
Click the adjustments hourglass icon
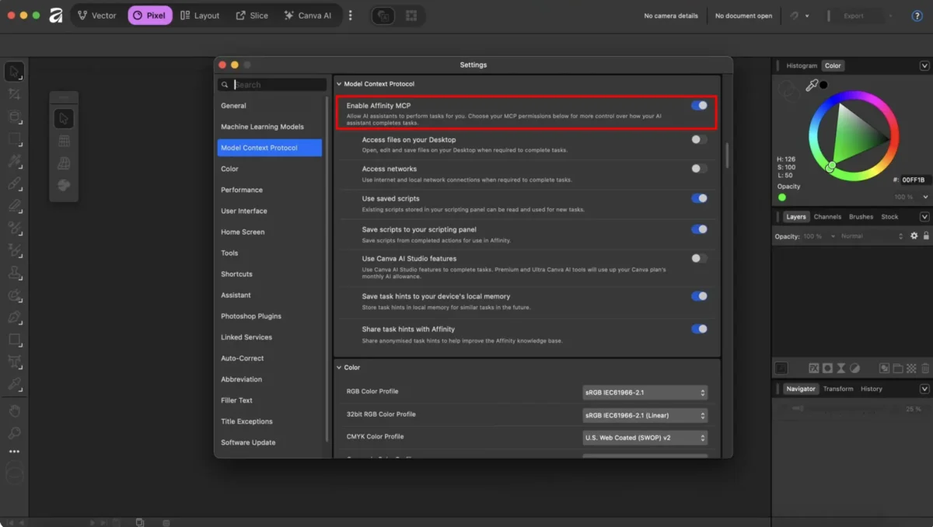click(x=840, y=368)
